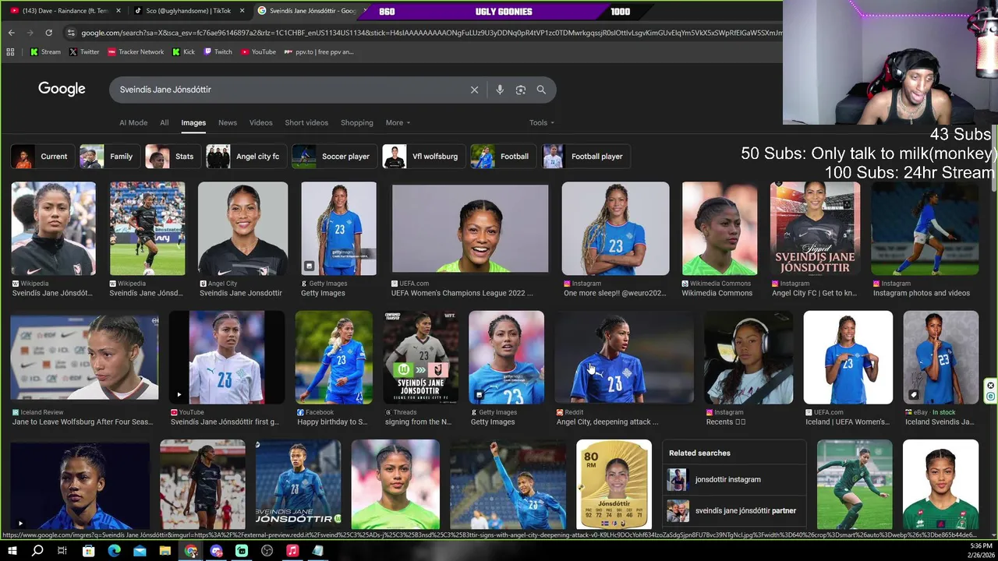Open UEFA Women's Champions League 2022 image

(x=470, y=229)
